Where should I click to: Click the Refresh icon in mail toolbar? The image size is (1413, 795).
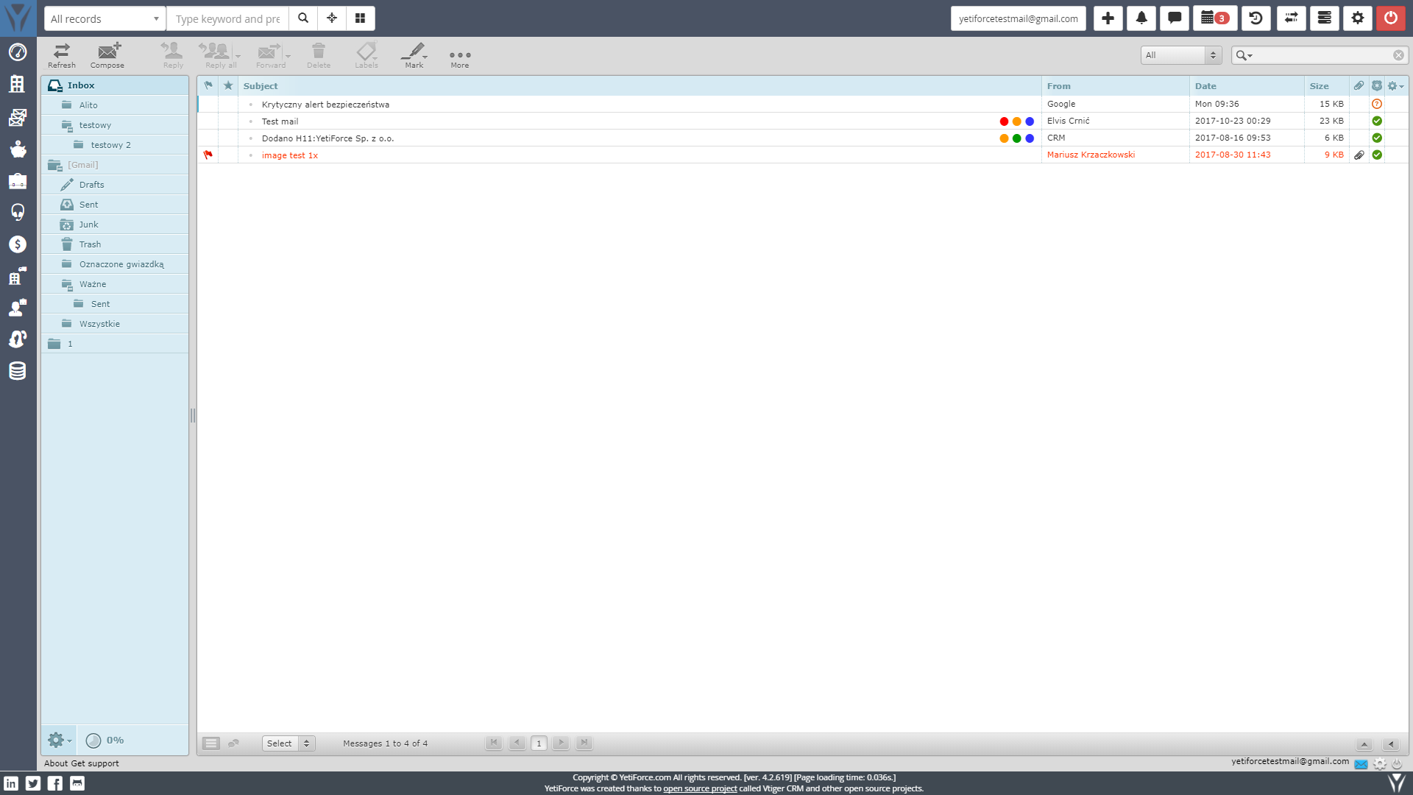point(61,54)
